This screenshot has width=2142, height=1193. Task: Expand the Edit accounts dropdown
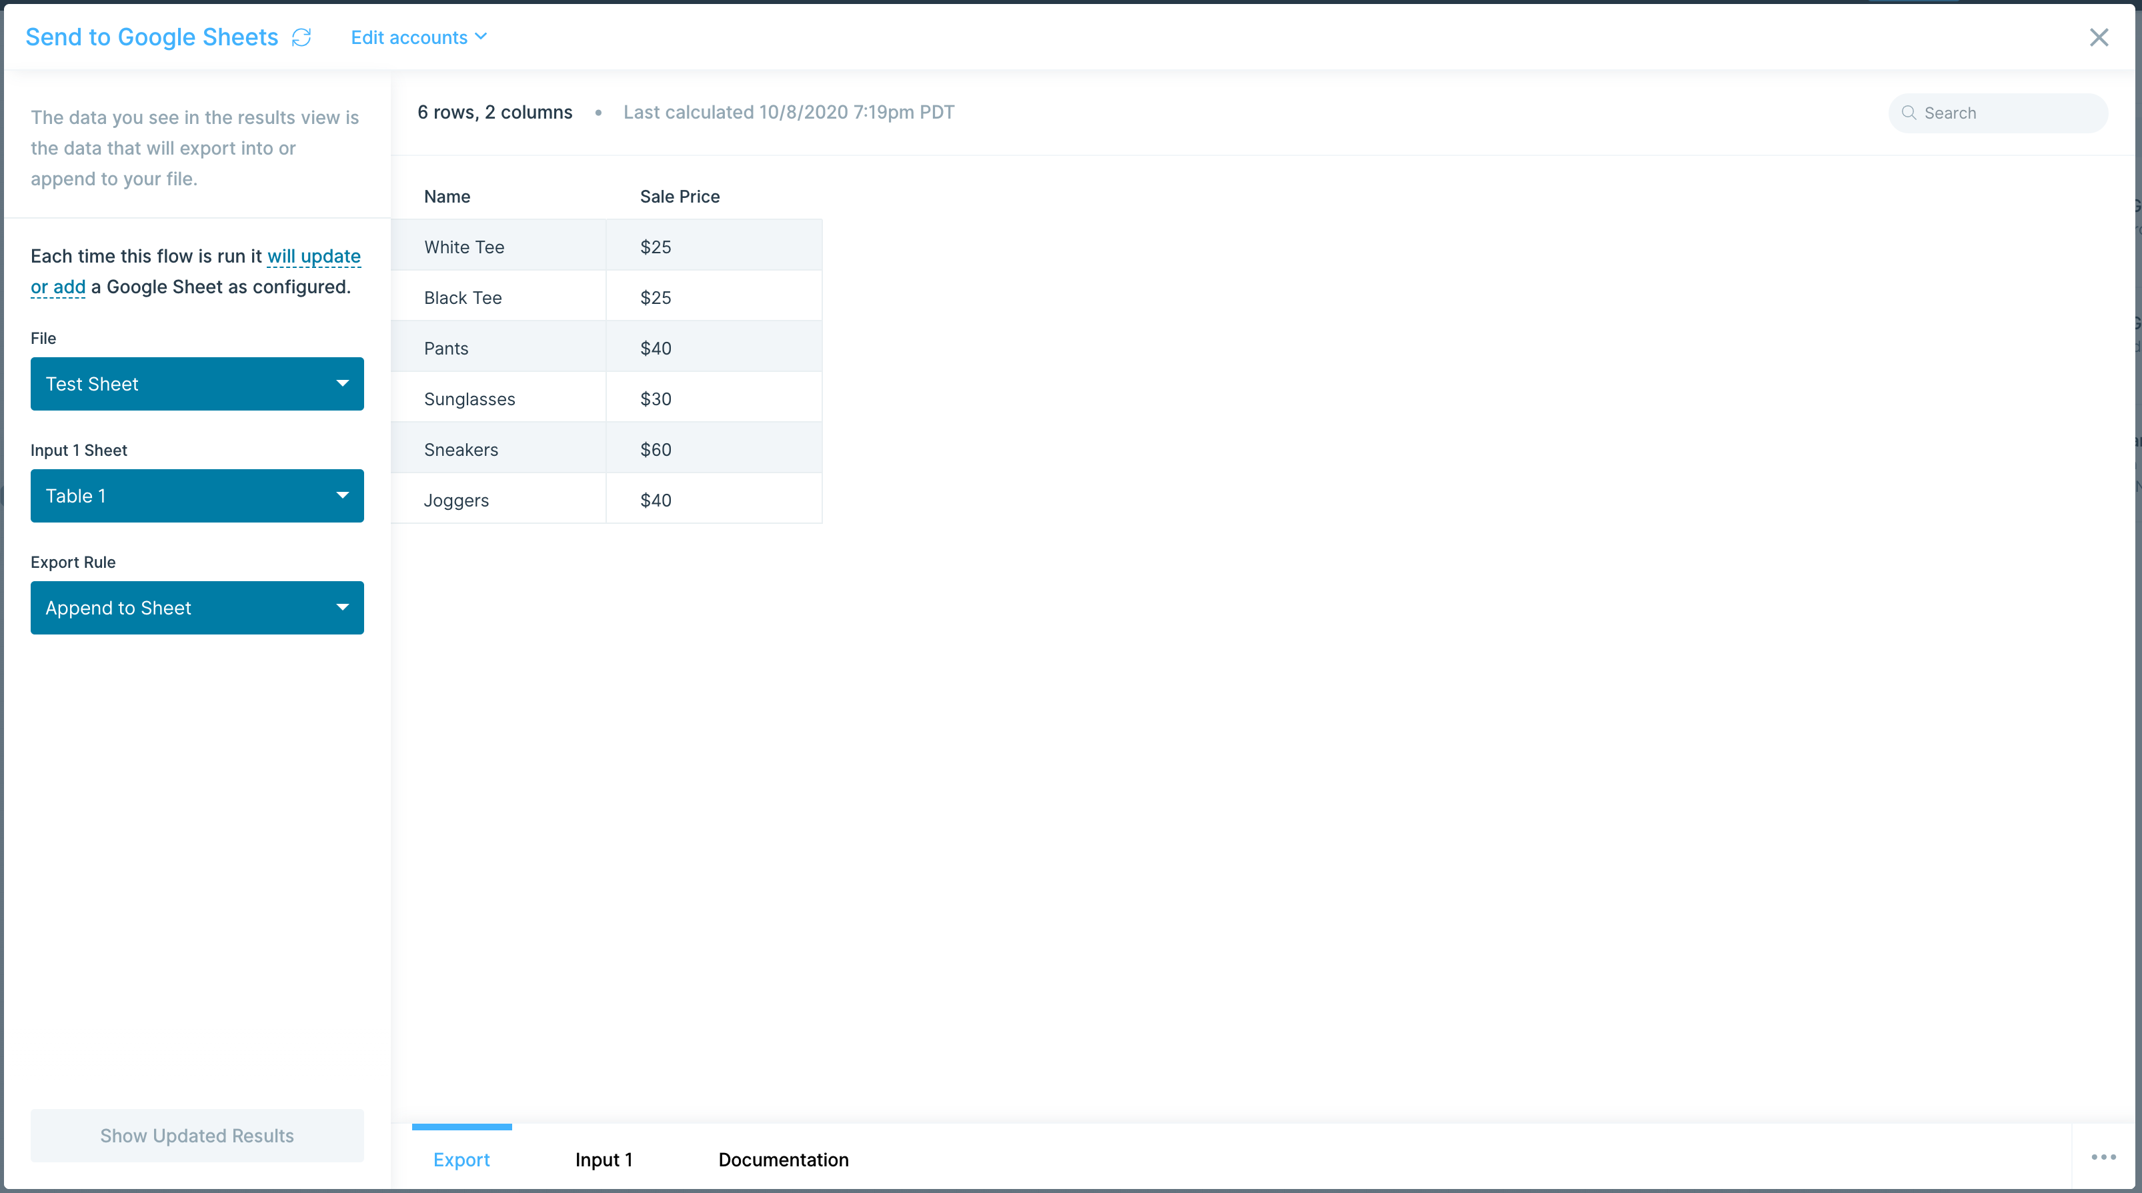[418, 37]
